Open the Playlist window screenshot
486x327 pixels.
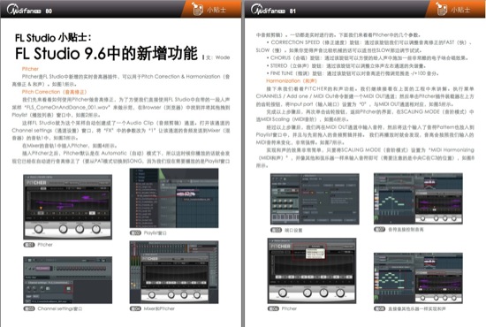174,198
